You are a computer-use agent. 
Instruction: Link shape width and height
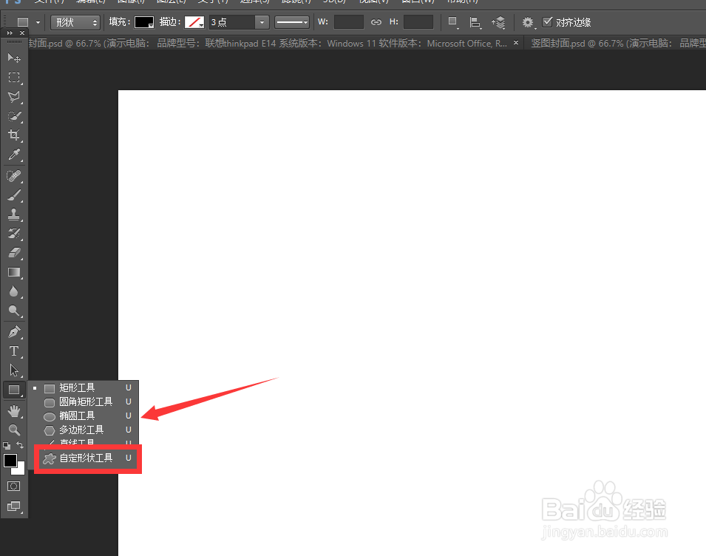tap(376, 21)
